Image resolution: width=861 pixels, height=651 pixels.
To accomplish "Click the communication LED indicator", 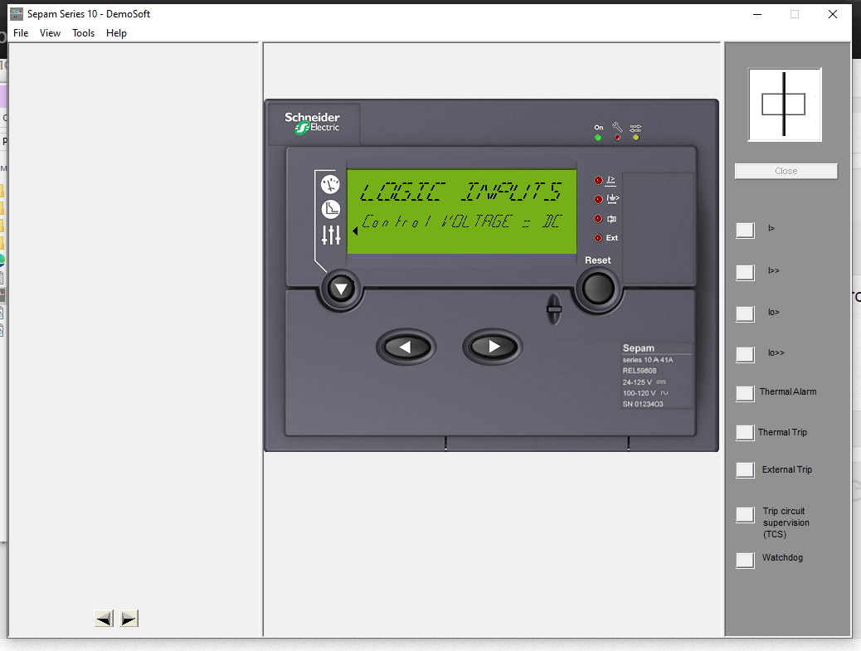I will tap(636, 138).
